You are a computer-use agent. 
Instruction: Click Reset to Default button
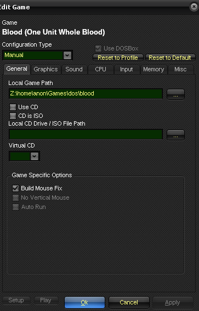[170, 58]
